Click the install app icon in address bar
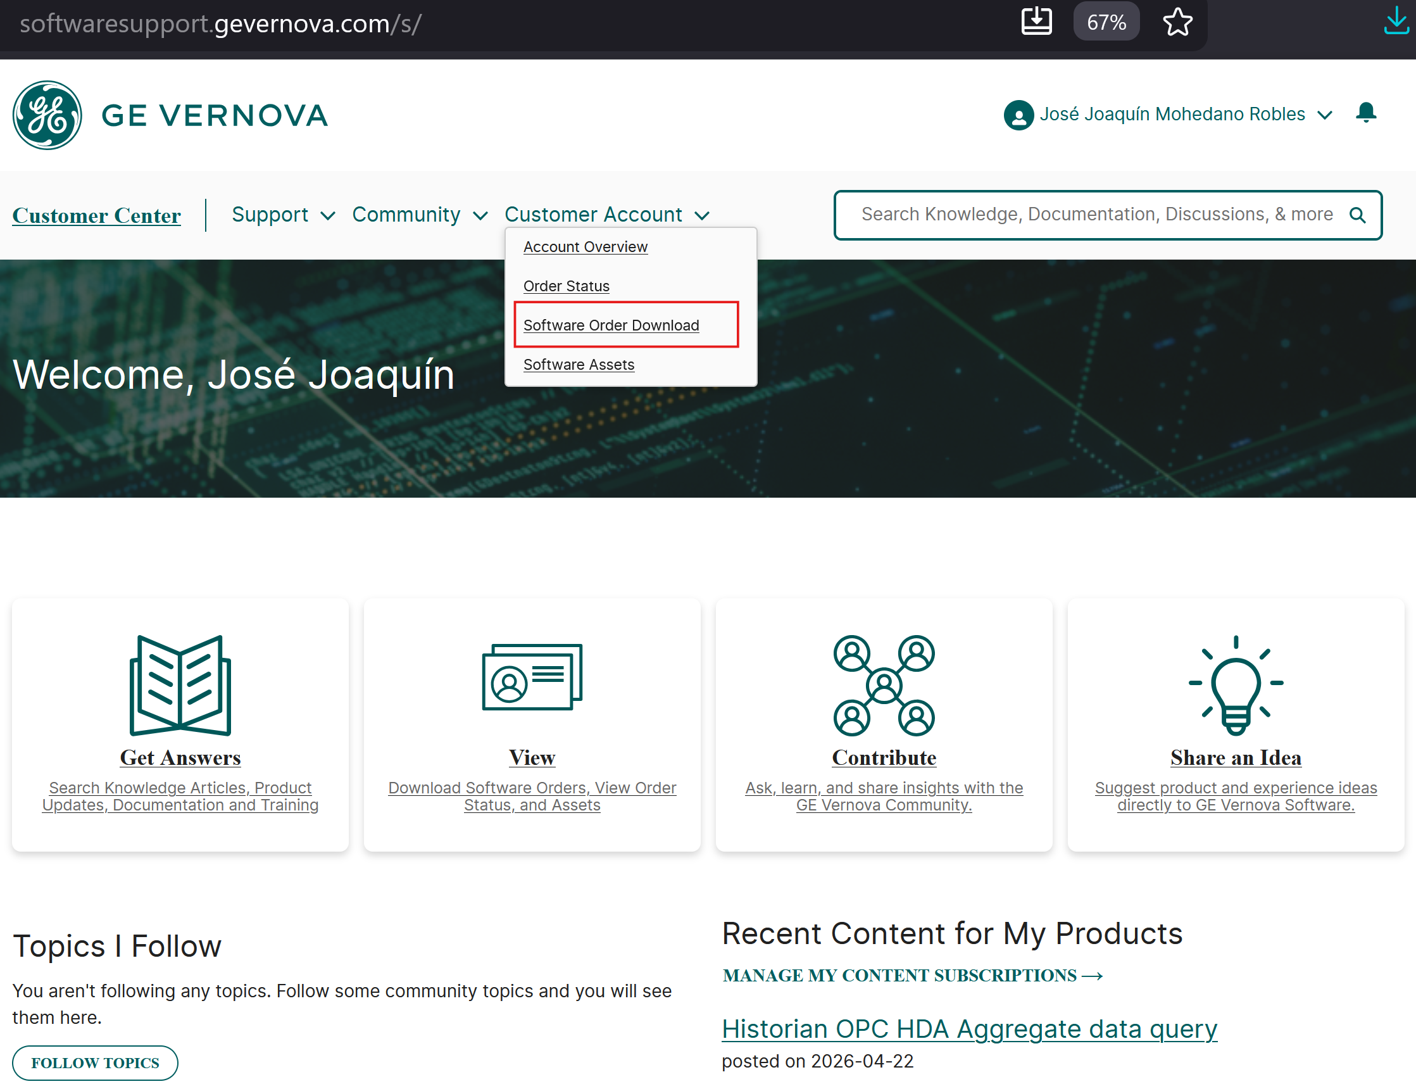The height and width of the screenshot is (1084, 1416). coord(1036,22)
